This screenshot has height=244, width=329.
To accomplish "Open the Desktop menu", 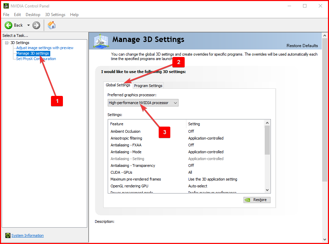I will tap(33, 15).
